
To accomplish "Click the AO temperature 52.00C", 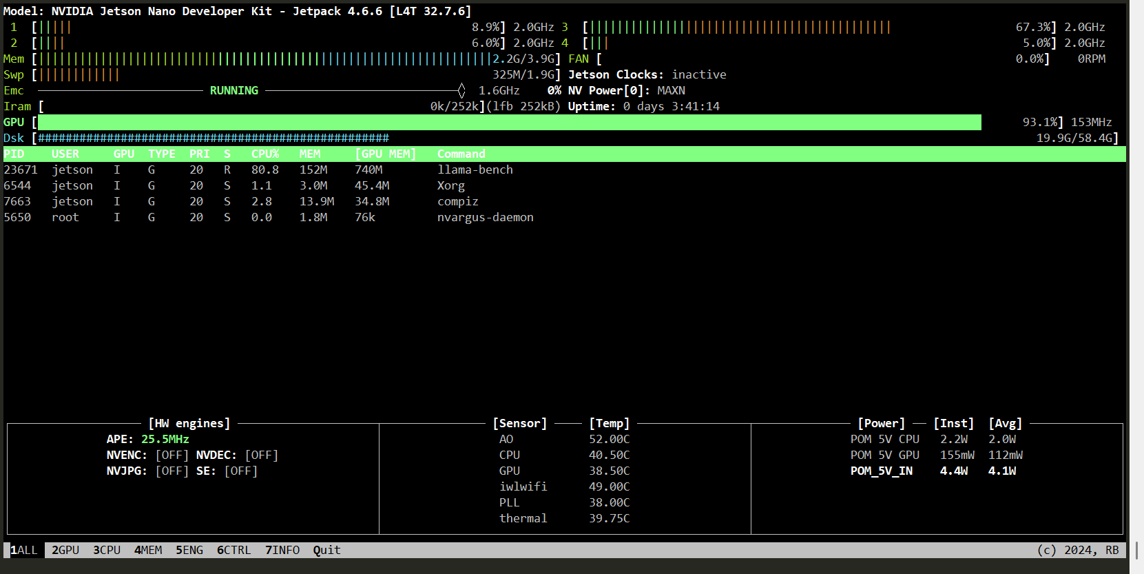I will pos(610,440).
